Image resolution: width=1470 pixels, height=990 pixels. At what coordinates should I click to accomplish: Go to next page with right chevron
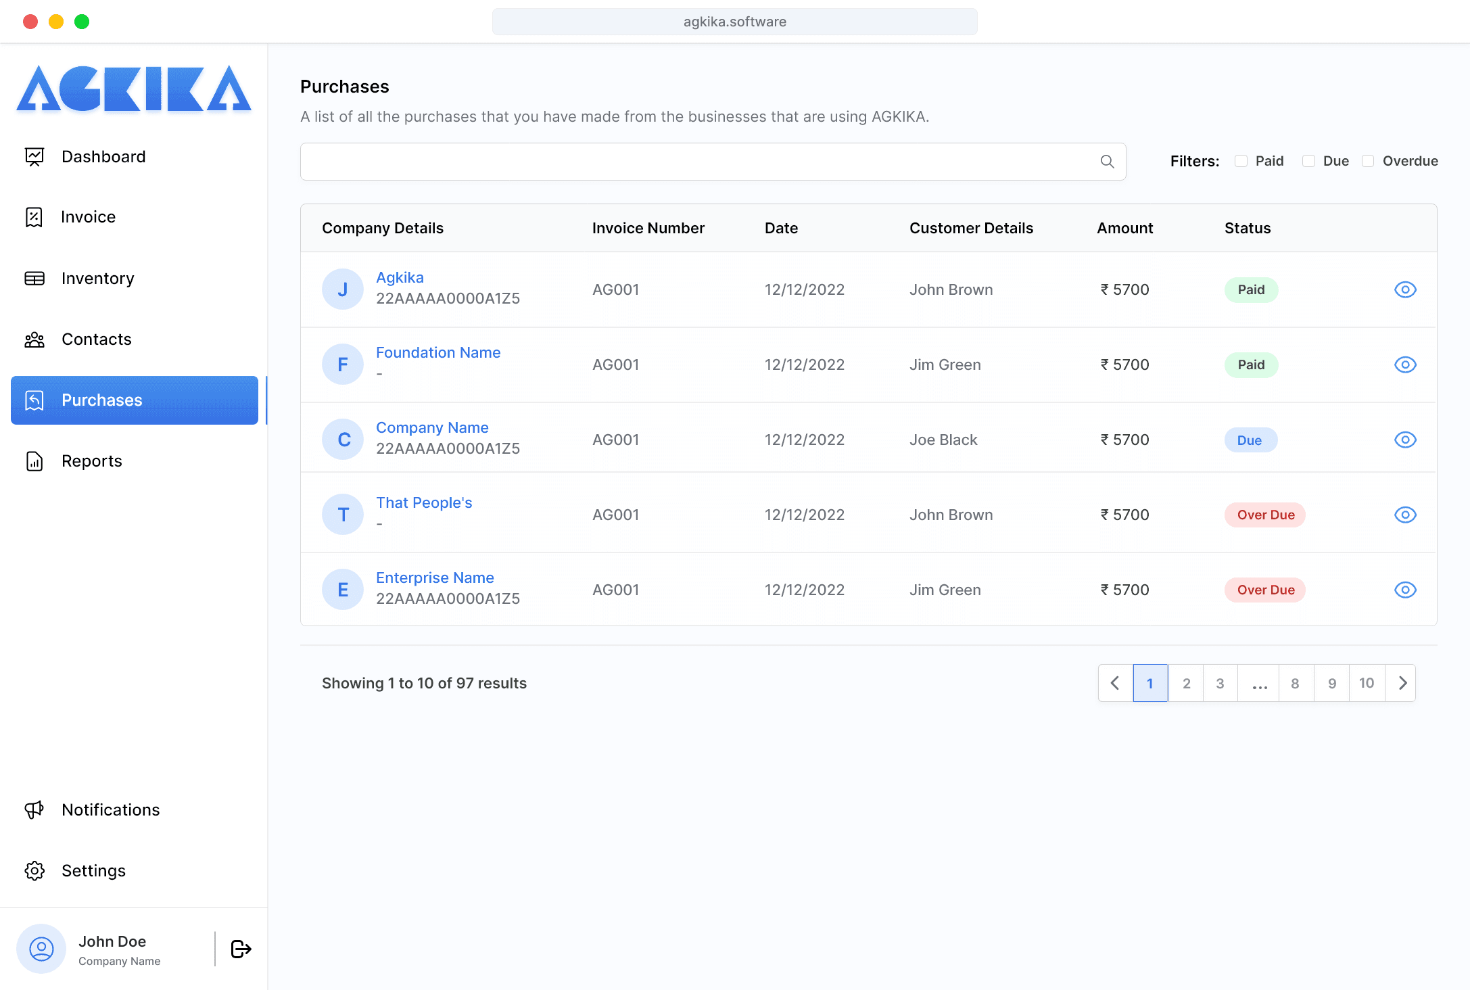pos(1402,683)
